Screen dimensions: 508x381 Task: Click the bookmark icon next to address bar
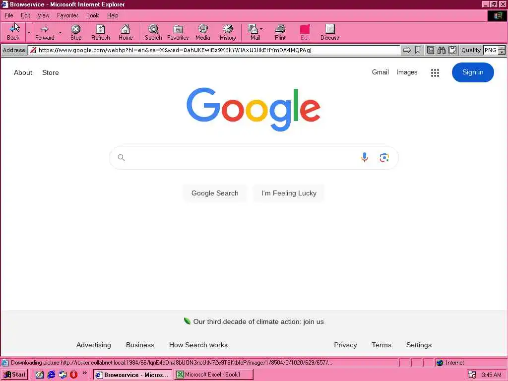pos(418,50)
